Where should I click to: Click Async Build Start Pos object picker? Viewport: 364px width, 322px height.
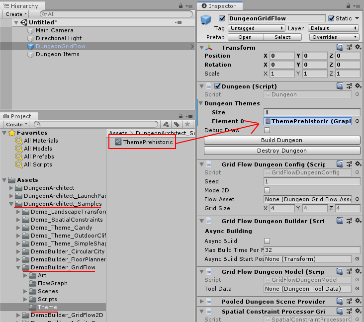[357, 259]
